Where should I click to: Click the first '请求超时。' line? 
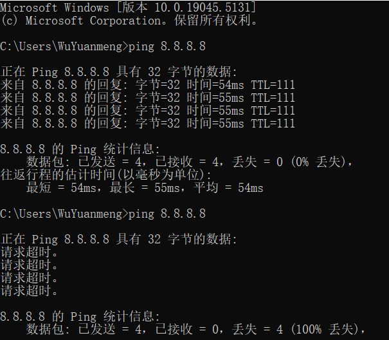(x=30, y=252)
